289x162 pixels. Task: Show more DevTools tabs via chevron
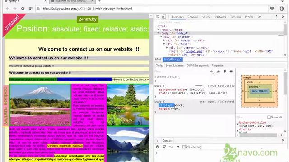pyautogui.click(x=260, y=17)
